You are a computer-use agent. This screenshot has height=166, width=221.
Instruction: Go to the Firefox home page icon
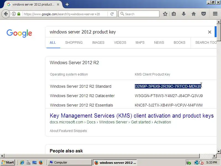194,14
